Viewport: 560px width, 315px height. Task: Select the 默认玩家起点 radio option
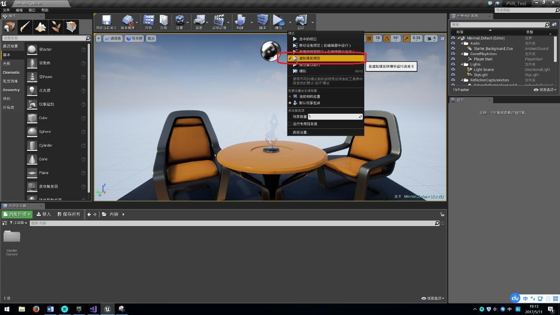290,103
